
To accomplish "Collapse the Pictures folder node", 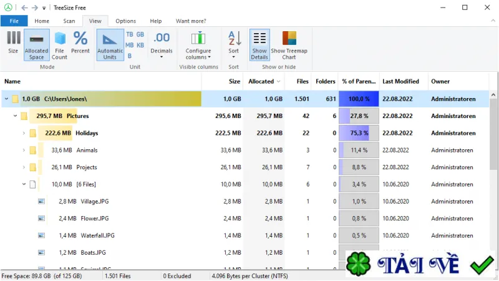I will tap(15, 116).
